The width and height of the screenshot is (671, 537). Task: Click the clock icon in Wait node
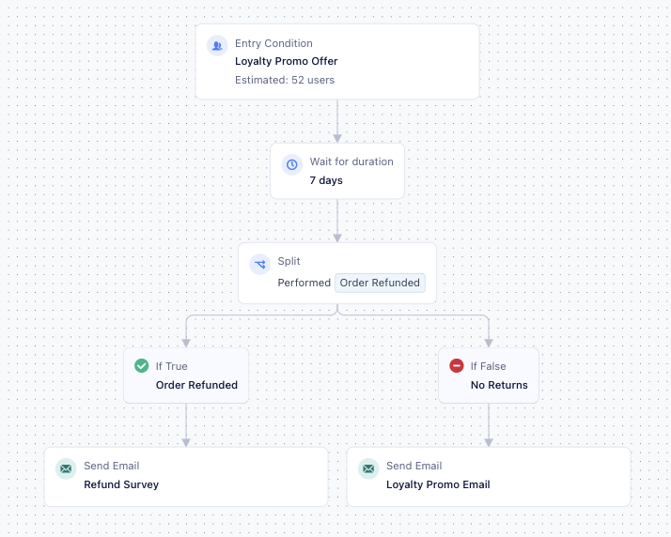291,164
